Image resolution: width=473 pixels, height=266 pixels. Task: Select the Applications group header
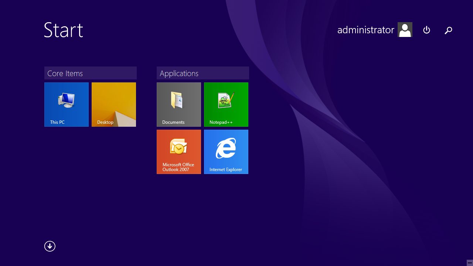[203, 73]
